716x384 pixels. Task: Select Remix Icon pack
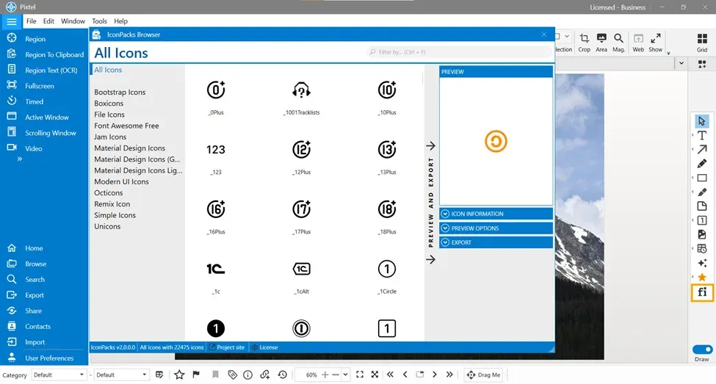(x=112, y=204)
